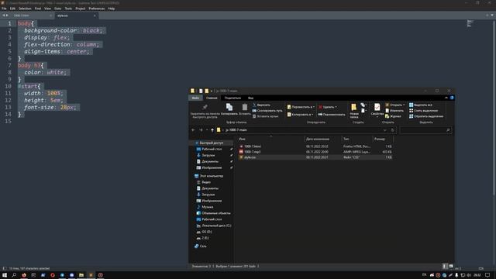Open Music (Музыка) in Explorer sidebar

[208, 207]
